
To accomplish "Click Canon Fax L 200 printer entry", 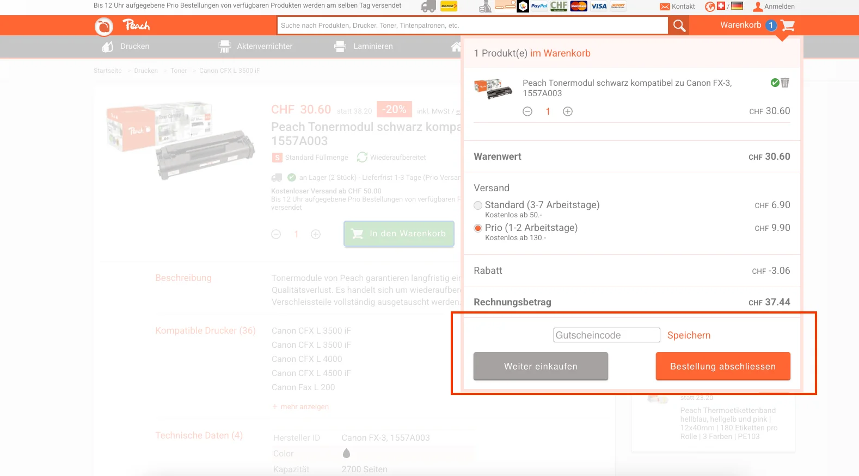I will click(x=303, y=387).
